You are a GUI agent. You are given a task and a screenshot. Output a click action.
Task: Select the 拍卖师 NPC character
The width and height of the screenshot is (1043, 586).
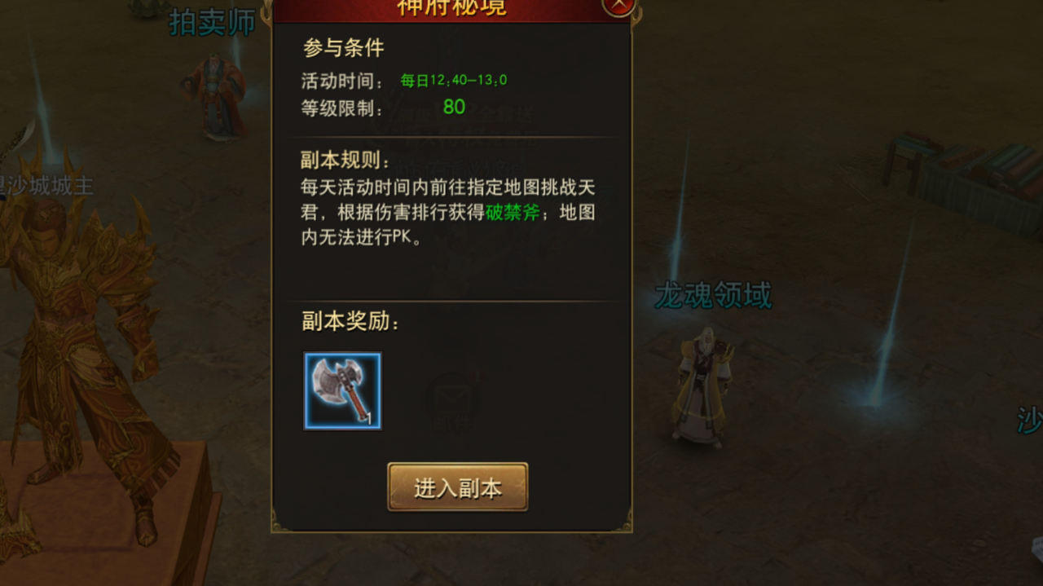tap(215, 97)
